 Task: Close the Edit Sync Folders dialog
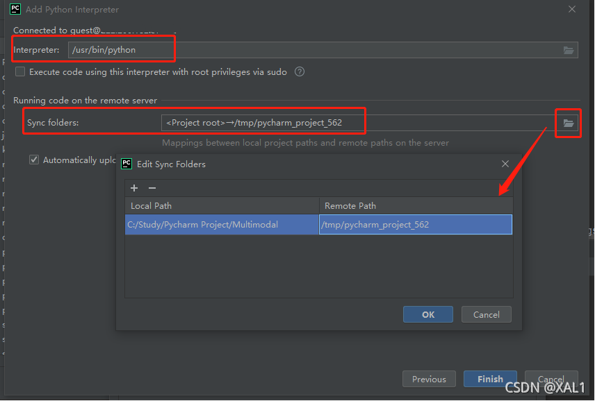tap(505, 164)
